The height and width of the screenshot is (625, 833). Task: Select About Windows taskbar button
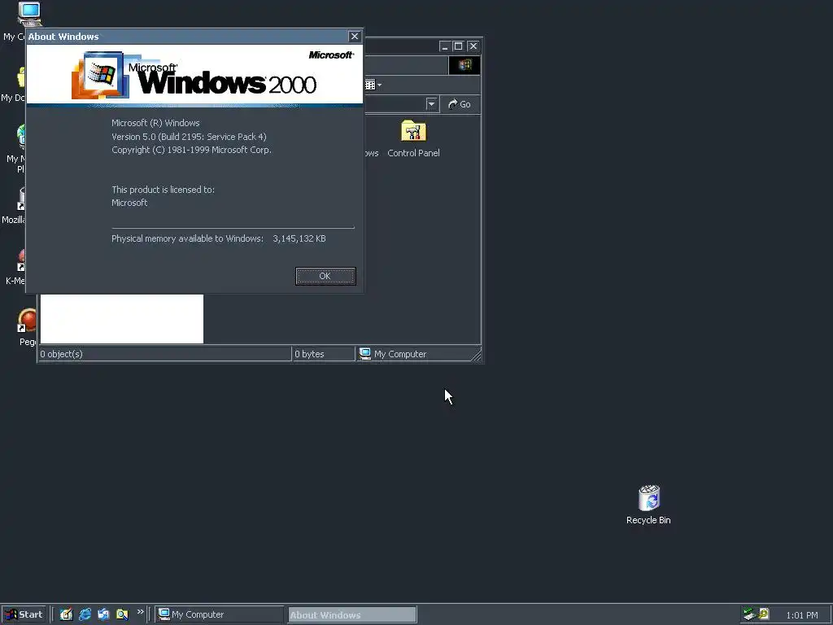(352, 615)
